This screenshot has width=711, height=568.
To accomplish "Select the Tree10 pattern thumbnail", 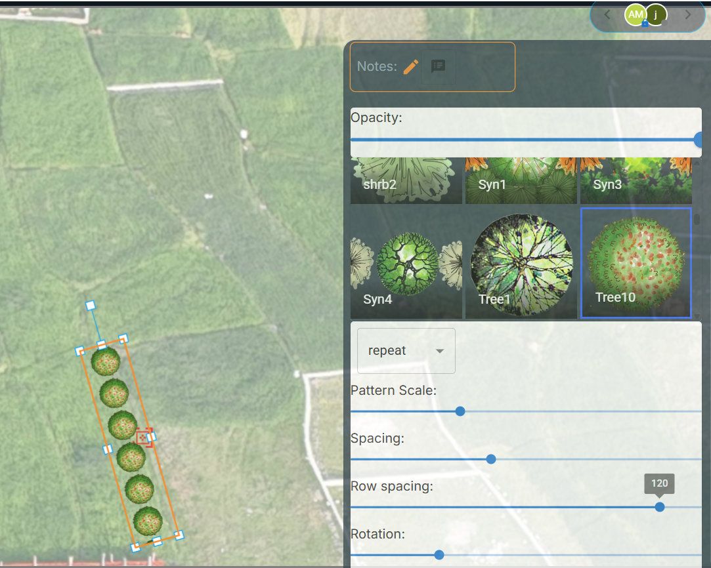I will [636, 264].
